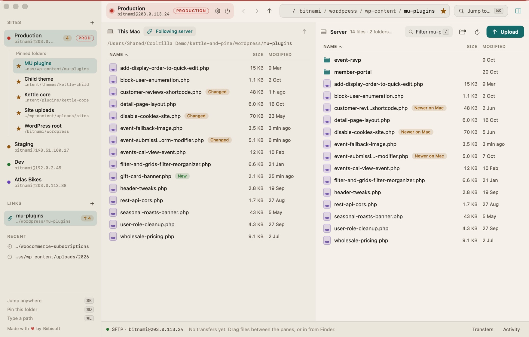Select server disable-cookies-site.php file
Screen dimensions: 529x337
click(x=422, y=132)
